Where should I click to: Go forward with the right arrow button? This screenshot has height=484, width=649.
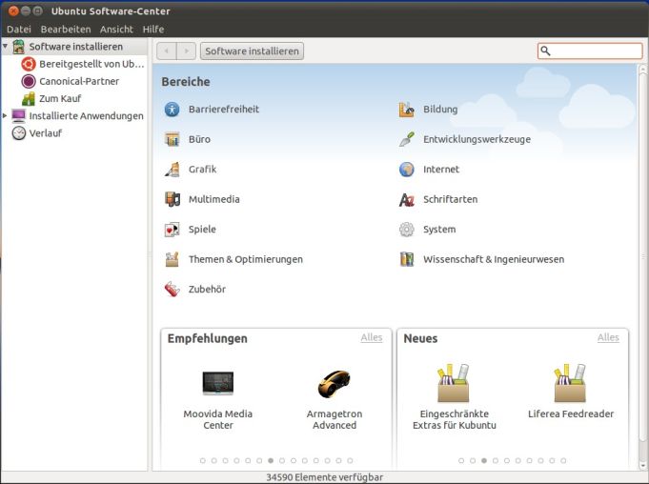click(186, 50)
